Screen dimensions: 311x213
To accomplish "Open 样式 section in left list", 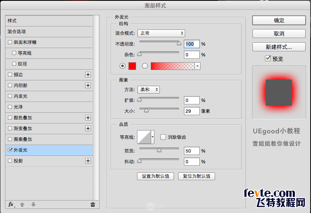I will click(49, 21).
